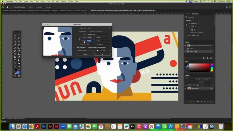Open InDesign from the Dock
The image size is (233, 131).
(x=56, y=126)
